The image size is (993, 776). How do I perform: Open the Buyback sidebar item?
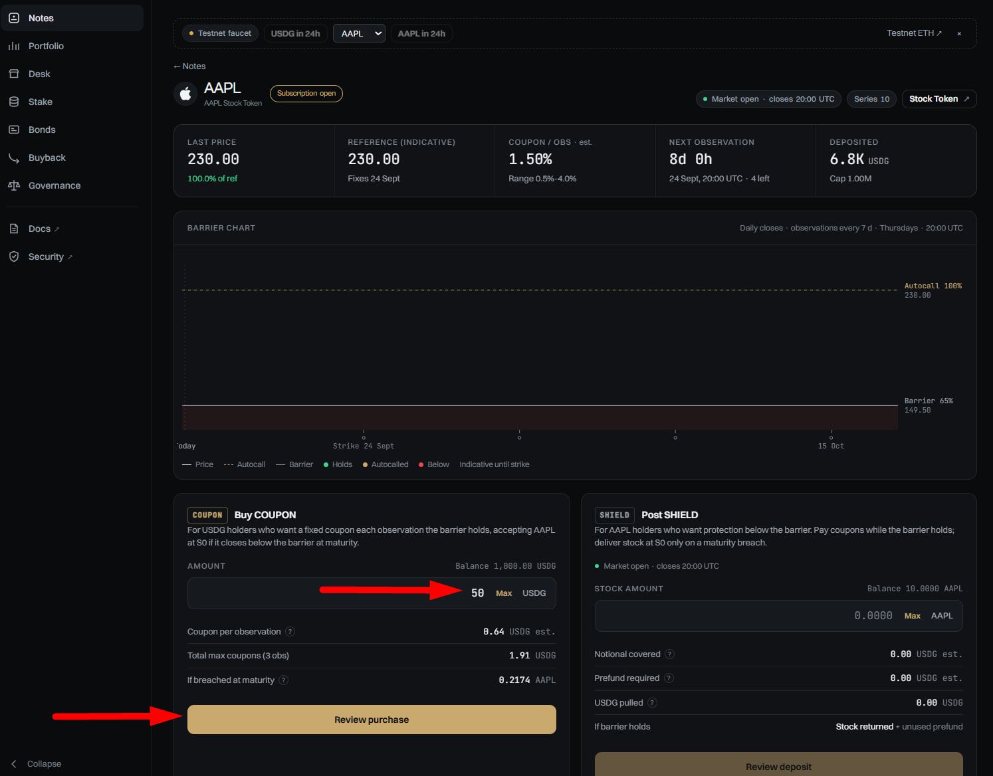(x=72, y=157)
